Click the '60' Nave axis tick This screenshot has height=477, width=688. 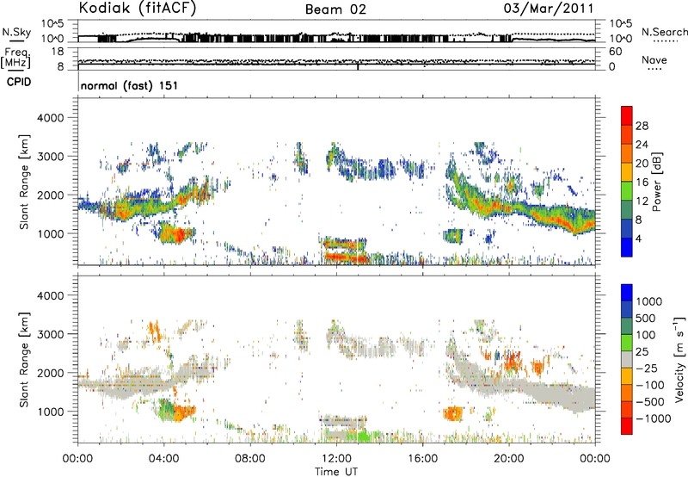(615, 52)
